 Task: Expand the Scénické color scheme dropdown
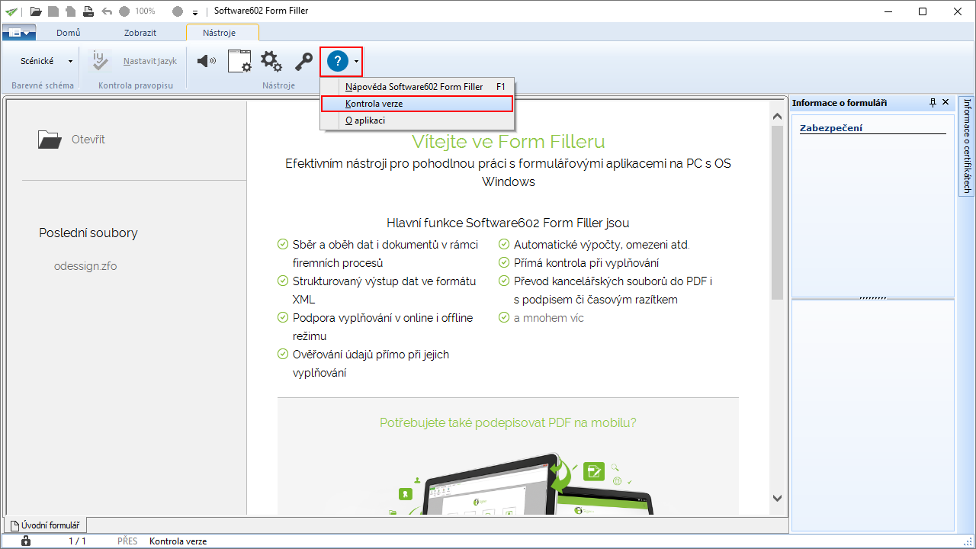point(70,61)
